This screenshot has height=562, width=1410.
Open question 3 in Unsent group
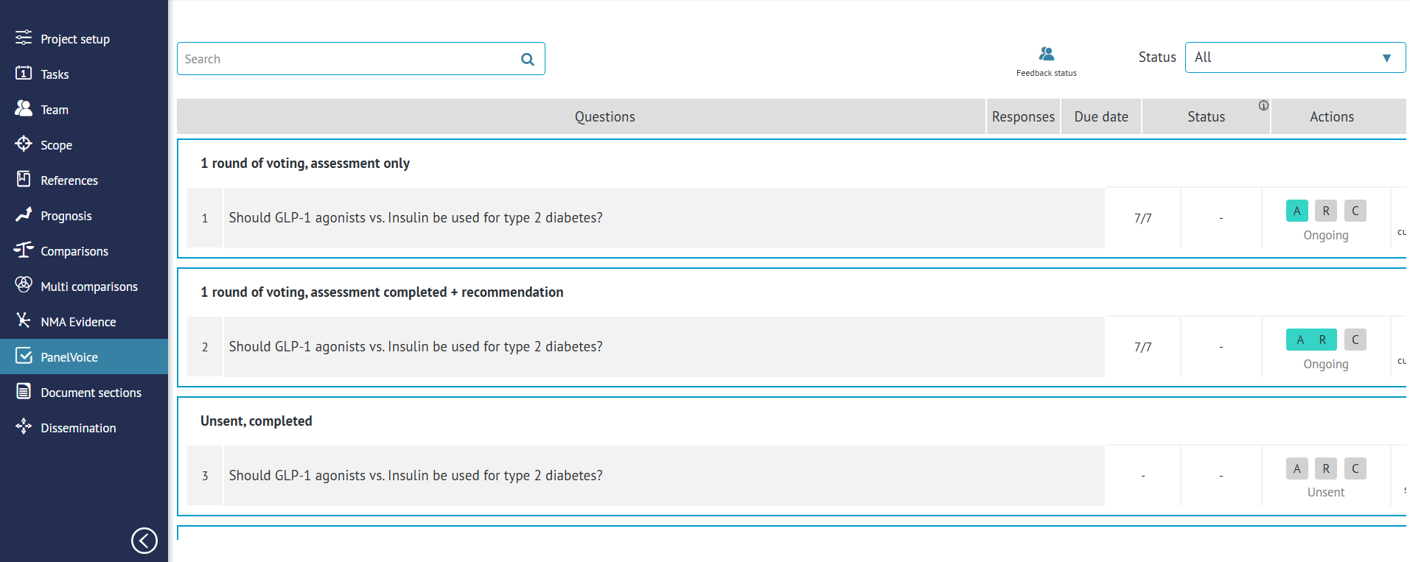[416, 476]
